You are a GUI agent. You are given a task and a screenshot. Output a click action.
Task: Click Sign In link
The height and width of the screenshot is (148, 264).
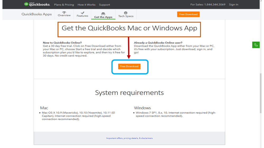click(234, 4)
